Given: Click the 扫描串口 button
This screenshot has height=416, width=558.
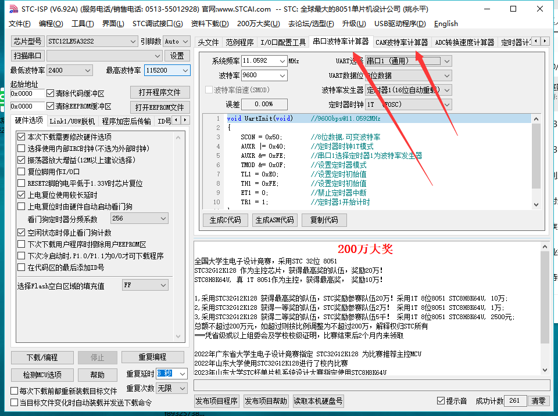Looking at the screenshot, I should 28,56.
